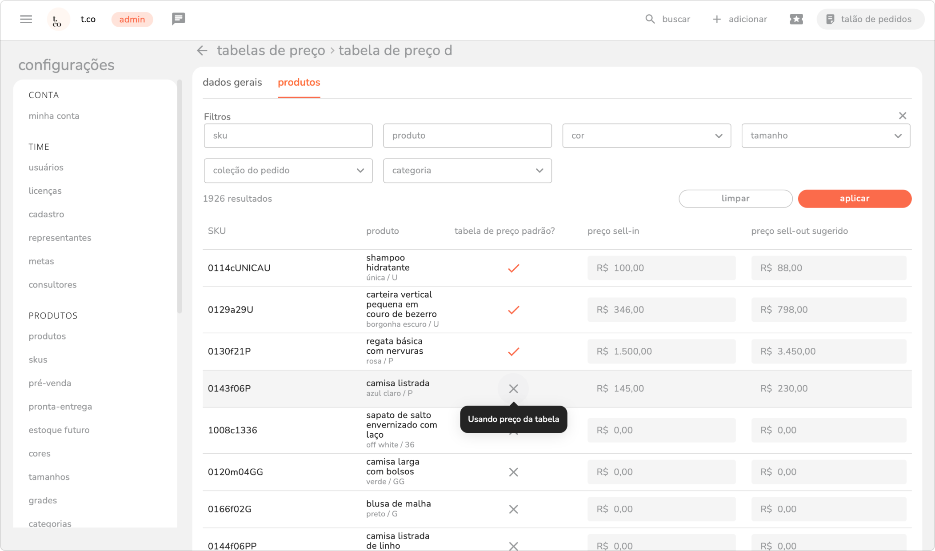Open the tamanho dropdown
The width and height of the screenshot is (935, 551).
click(x=825, y=136)
